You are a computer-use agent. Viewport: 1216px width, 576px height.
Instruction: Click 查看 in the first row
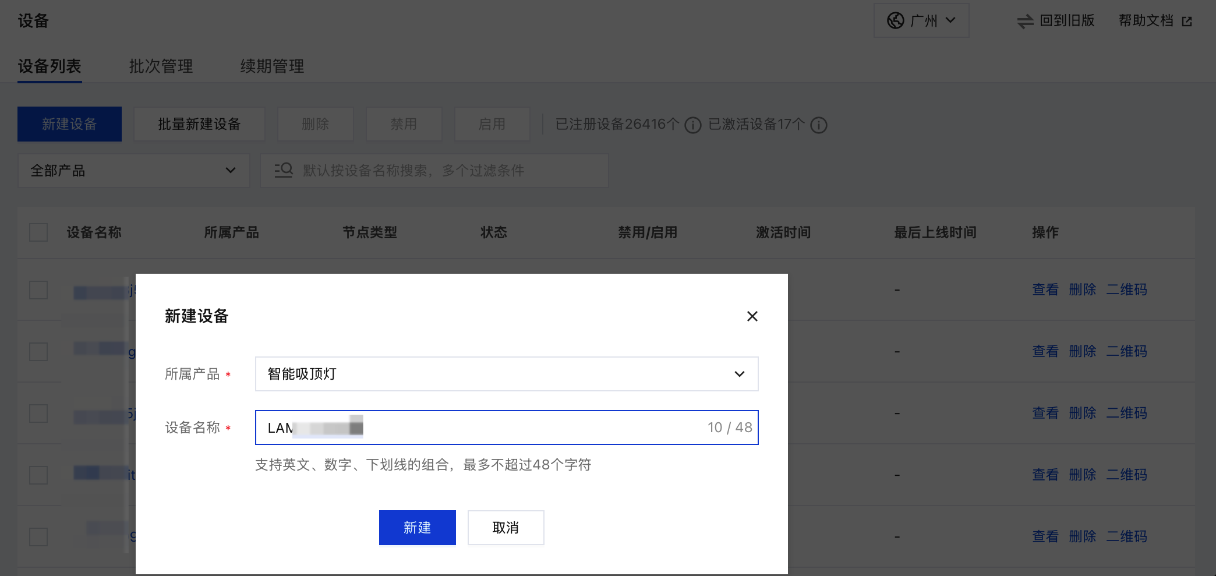tap(1045, 290)
